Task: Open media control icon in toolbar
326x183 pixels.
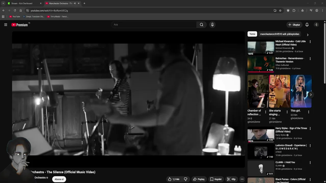Action: [x=311, y=10]
